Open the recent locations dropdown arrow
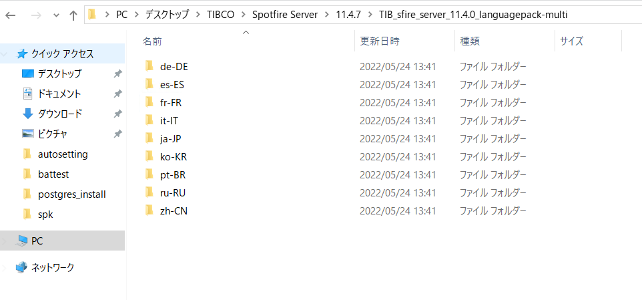642x300 pixels. (57, 15)
